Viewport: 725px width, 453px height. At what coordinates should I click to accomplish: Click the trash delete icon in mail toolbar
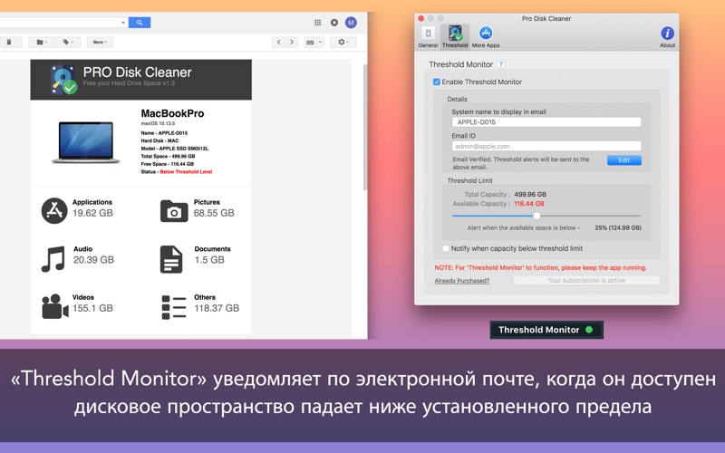click(9, 42)
